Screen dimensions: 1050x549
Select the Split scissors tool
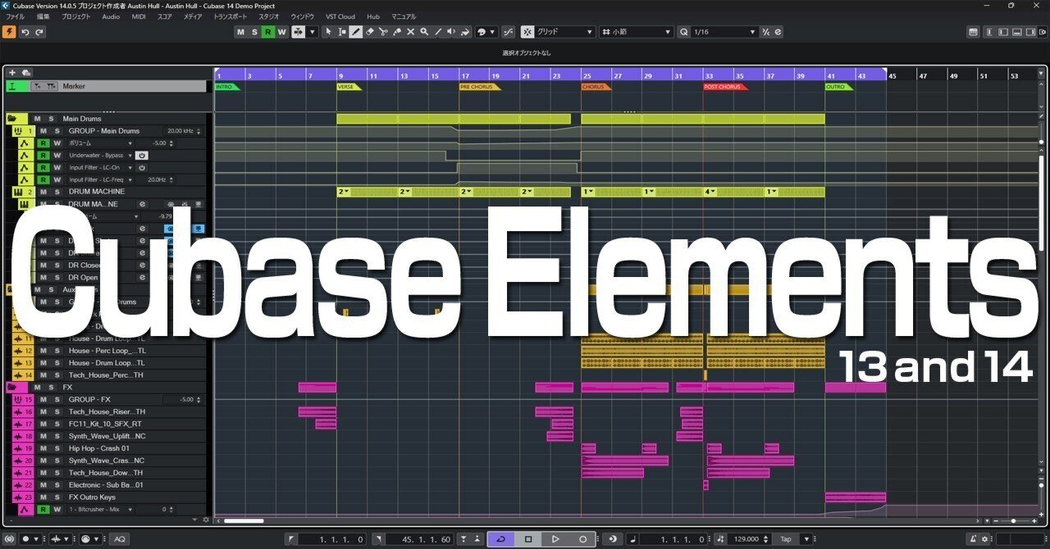click(383, 32)
